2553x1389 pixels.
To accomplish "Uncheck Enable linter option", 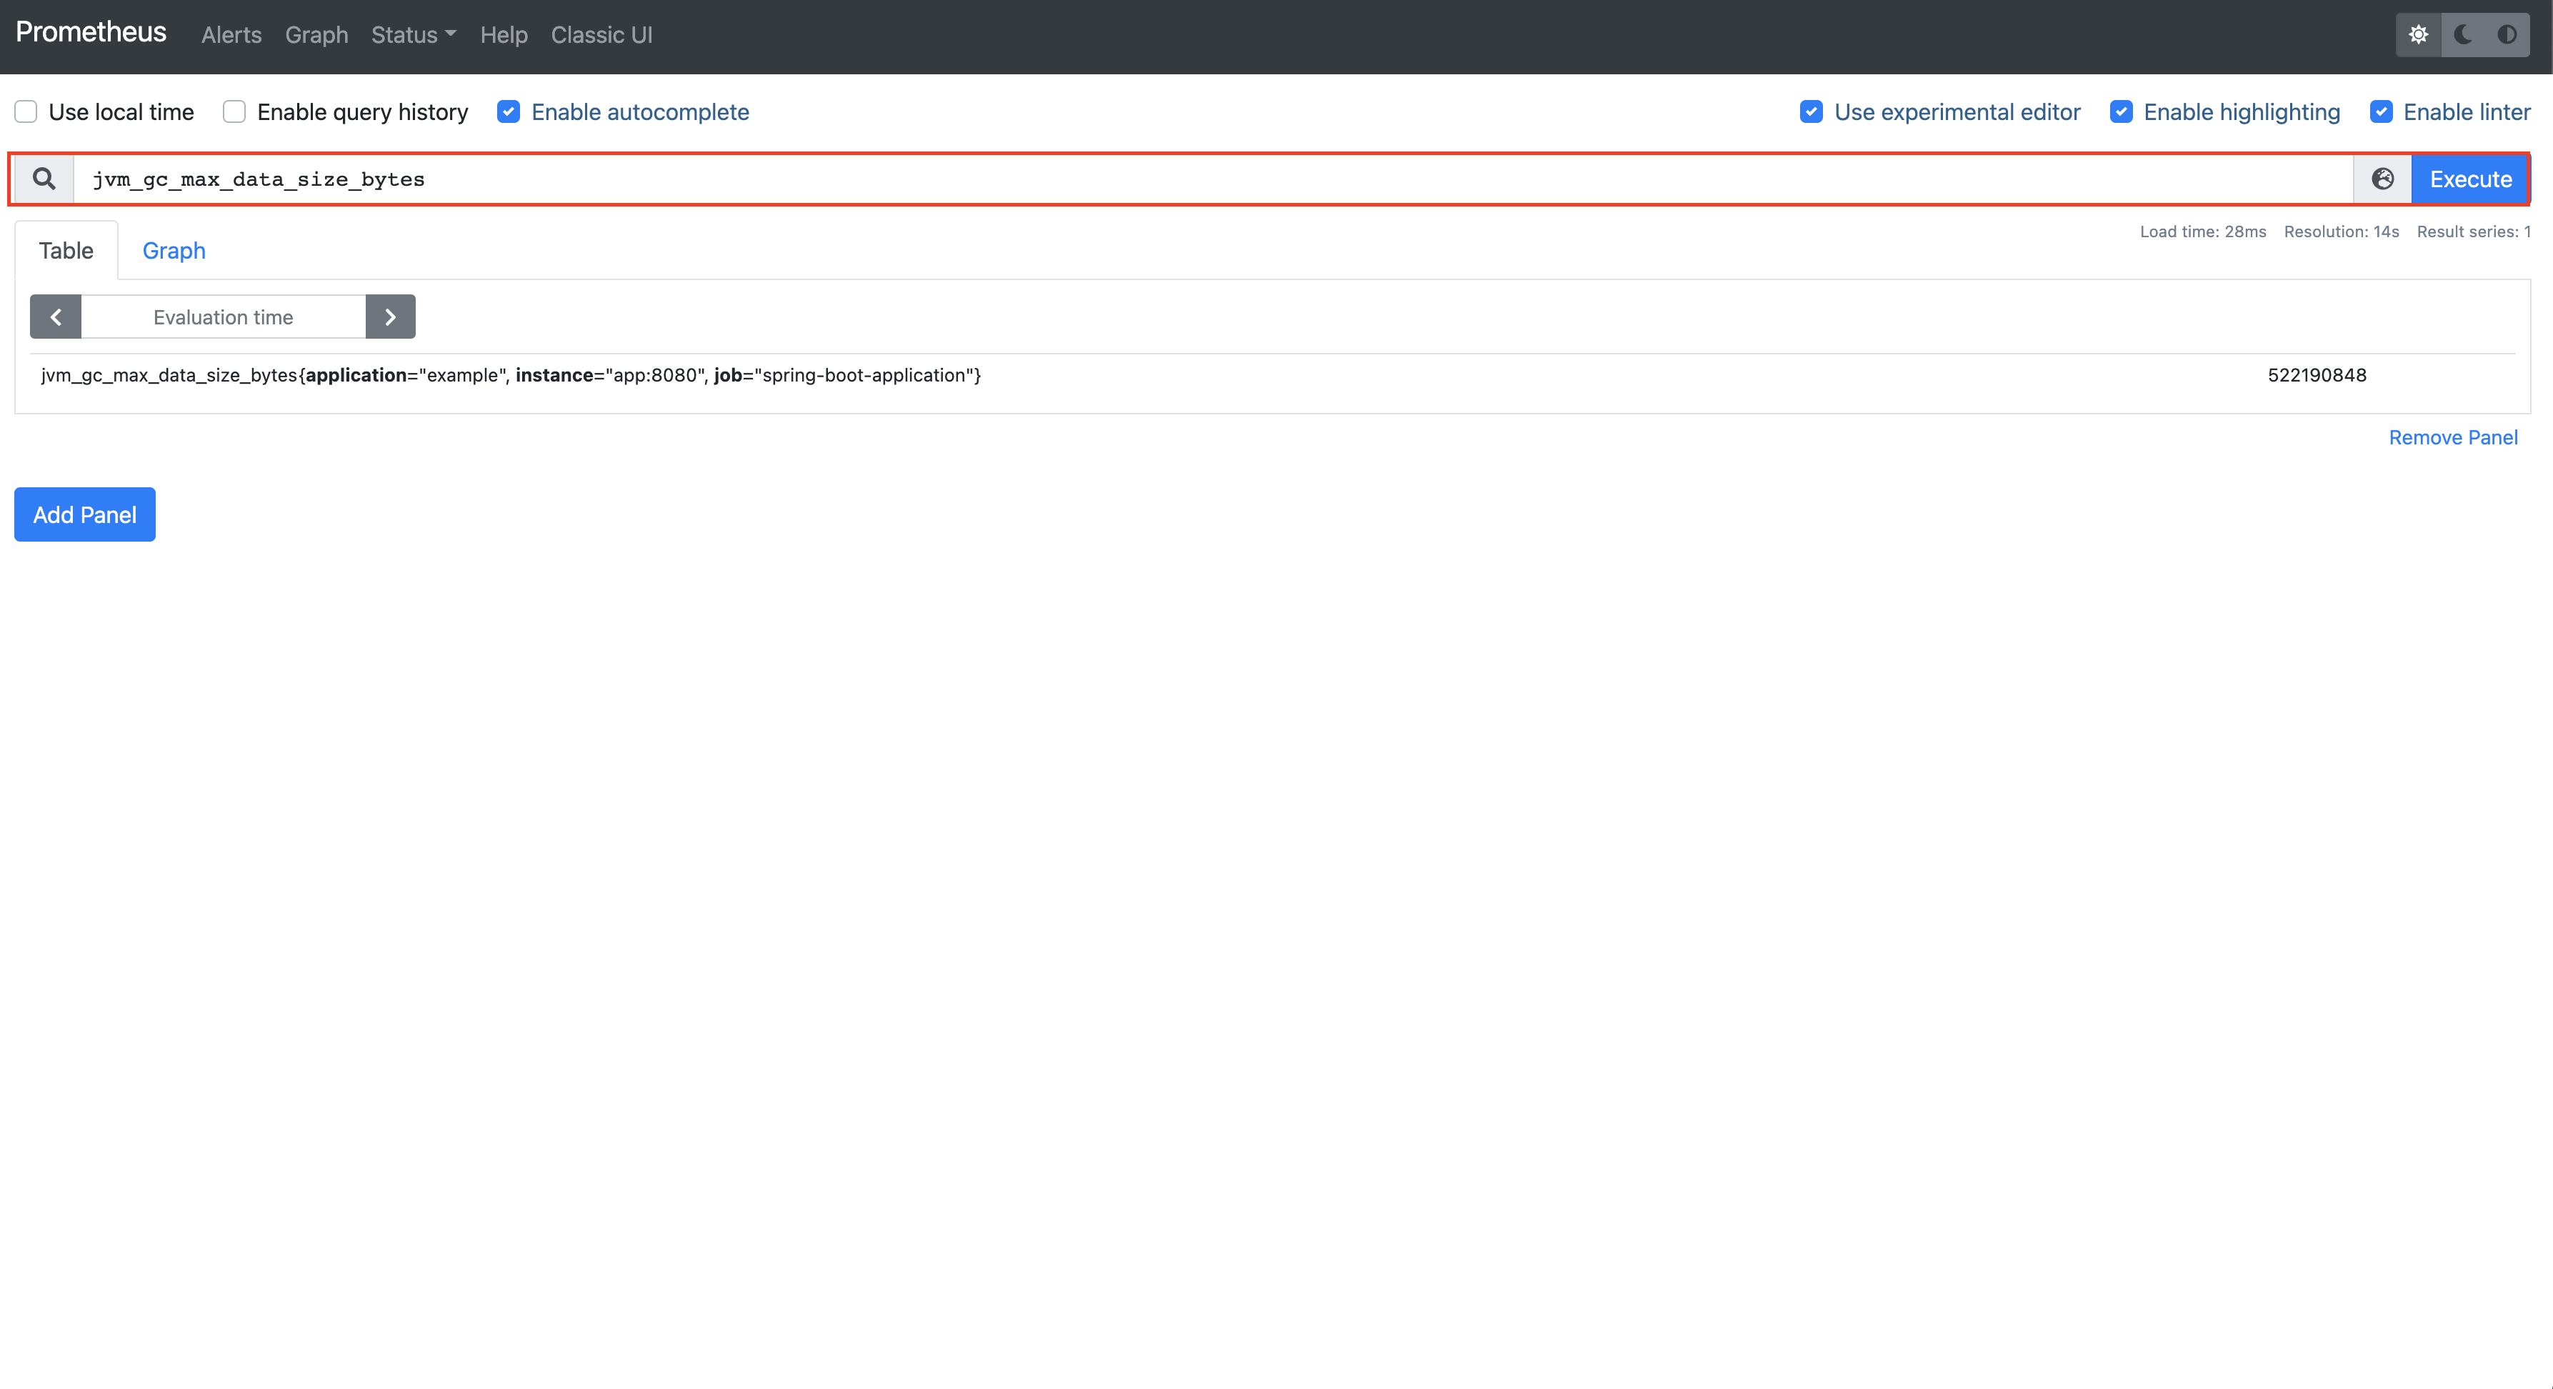I will tap(2381, 112).
